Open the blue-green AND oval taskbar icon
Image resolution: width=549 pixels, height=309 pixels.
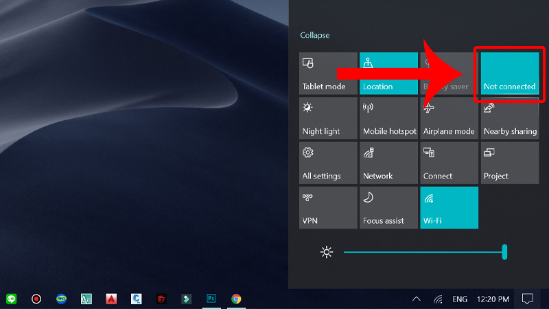62,299
